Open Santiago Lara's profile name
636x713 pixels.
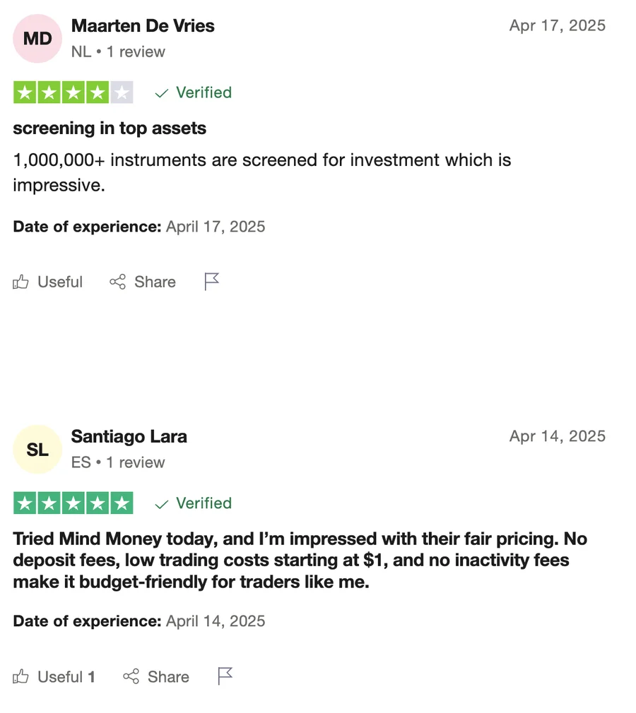(x=129, y=437)
